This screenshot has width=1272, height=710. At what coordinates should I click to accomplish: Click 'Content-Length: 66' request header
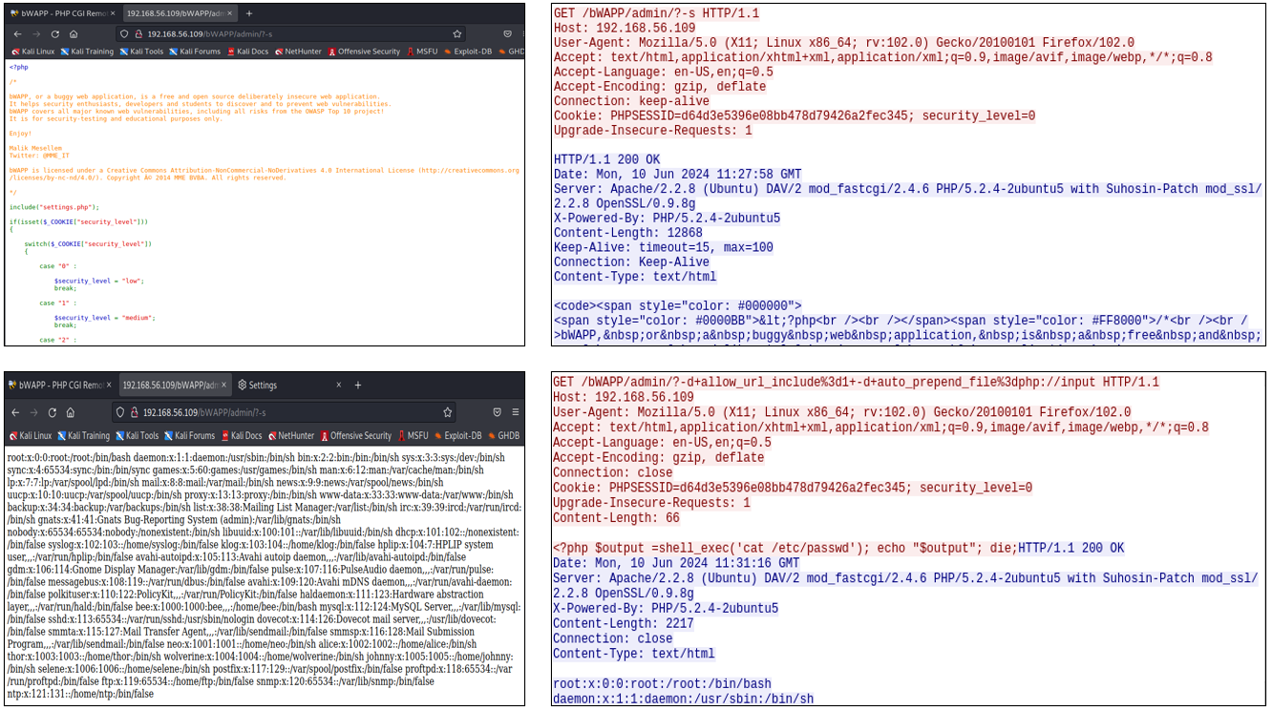coord(618,518)
